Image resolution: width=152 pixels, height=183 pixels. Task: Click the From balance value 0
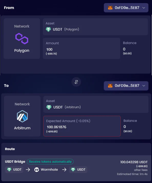[x=124, y=49]
